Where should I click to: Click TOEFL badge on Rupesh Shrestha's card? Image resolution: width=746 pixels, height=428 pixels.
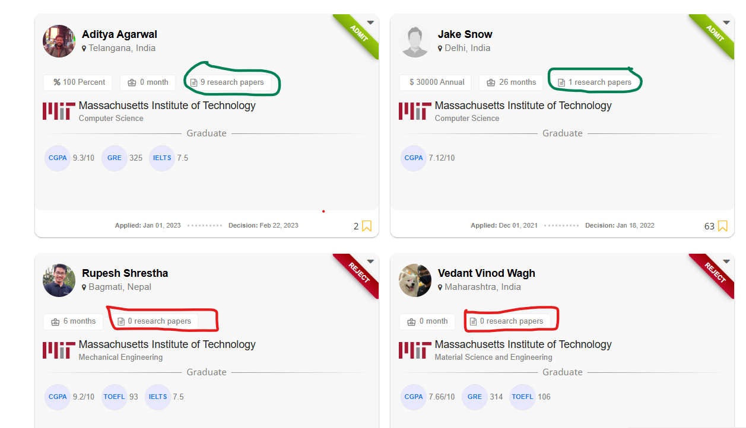click(115, 397)
